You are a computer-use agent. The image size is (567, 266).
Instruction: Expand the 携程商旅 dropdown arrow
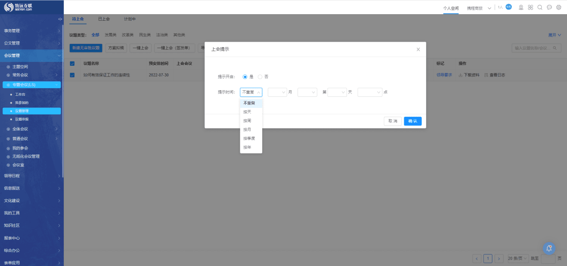(x=490, y=8)
